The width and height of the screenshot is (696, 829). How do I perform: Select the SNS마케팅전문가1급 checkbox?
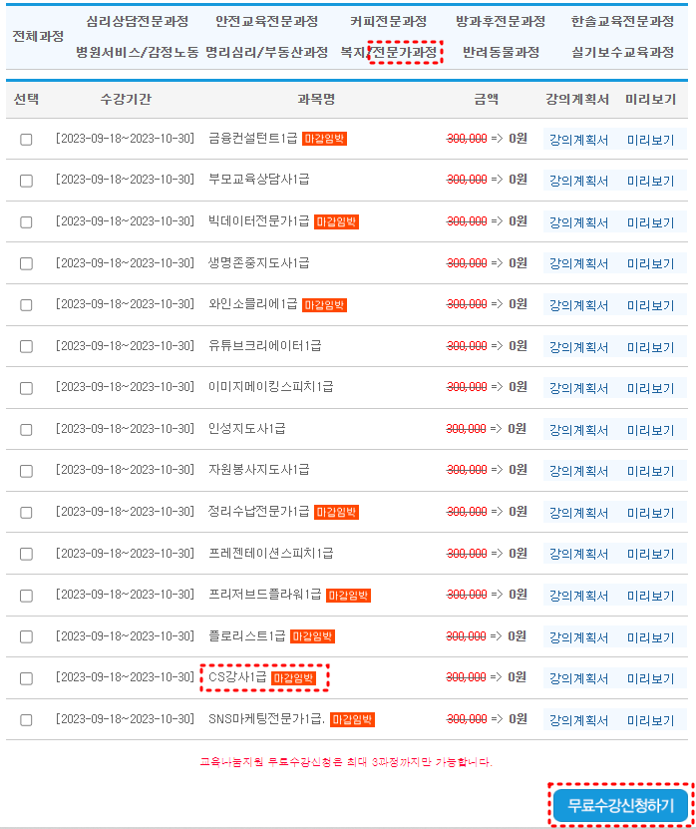pos(26,719)
